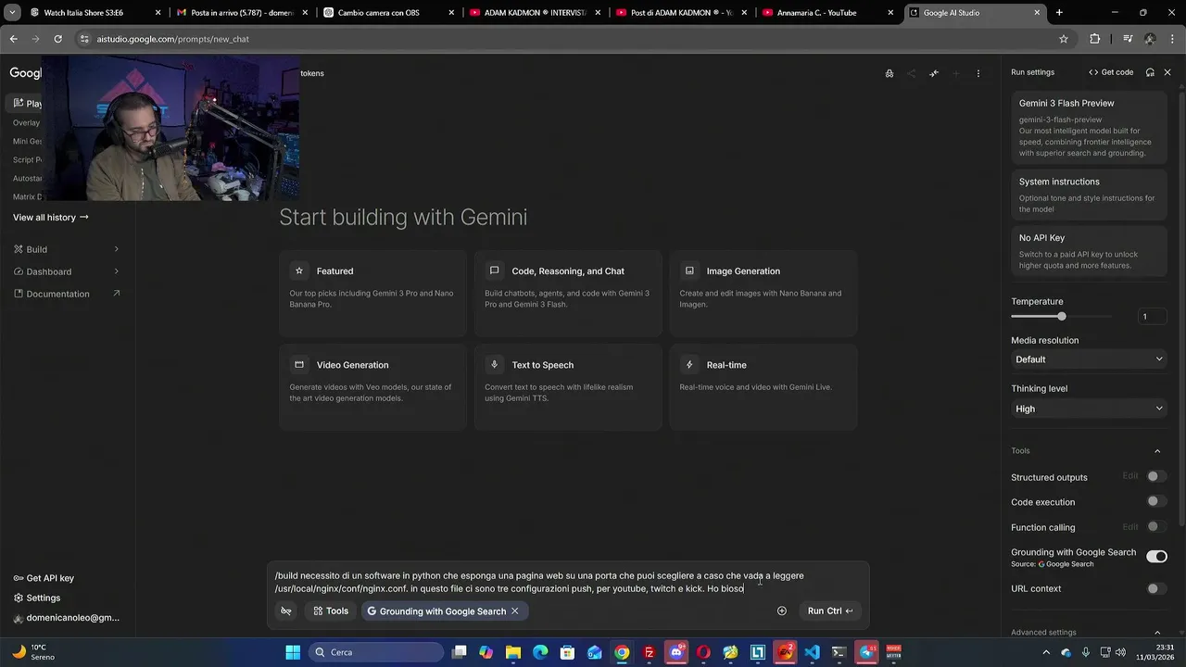Viewport: 1186px width, 667px height.
Task: Click the compare mode arrows icon
Action: coord(934,73)
